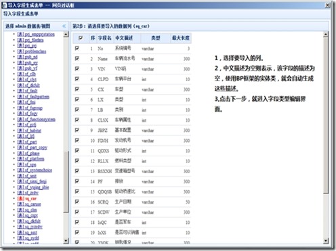Uncheck the PF field row checkbox

pos(77,181)
